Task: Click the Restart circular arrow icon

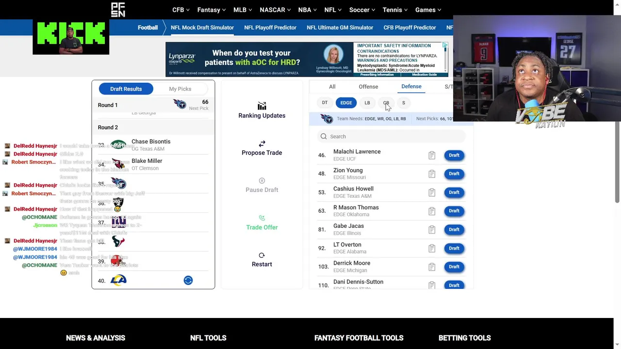Action: (x=262, y=255)
